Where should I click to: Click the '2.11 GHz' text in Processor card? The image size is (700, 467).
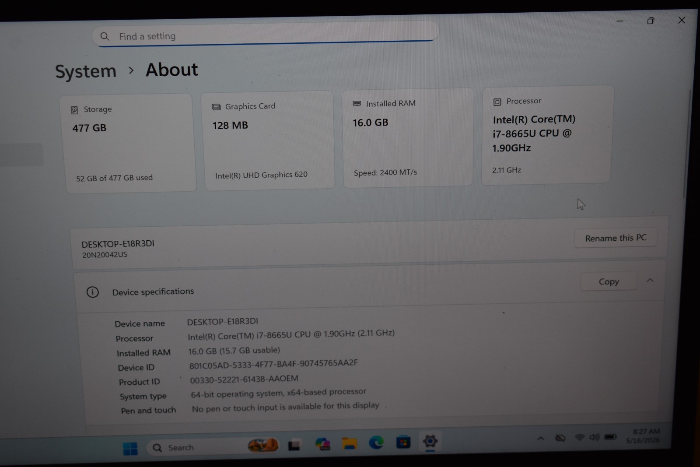(507, 170)
